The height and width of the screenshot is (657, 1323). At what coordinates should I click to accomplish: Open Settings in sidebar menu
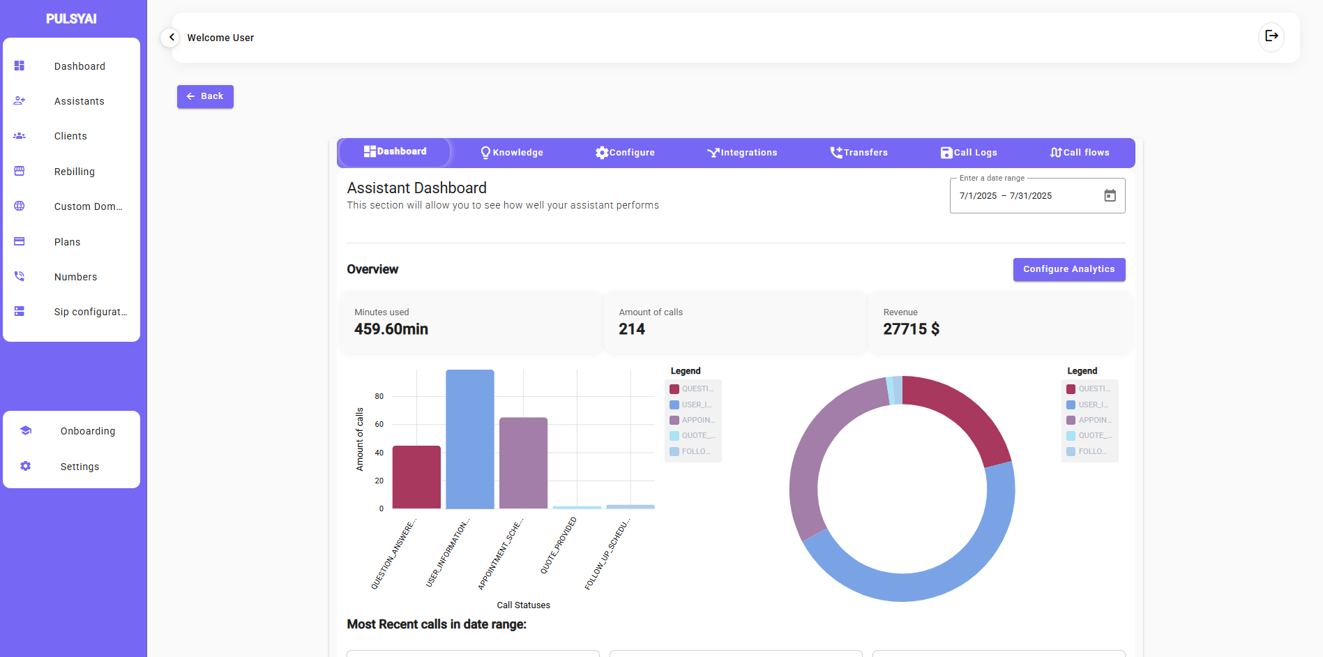point(71,467)
